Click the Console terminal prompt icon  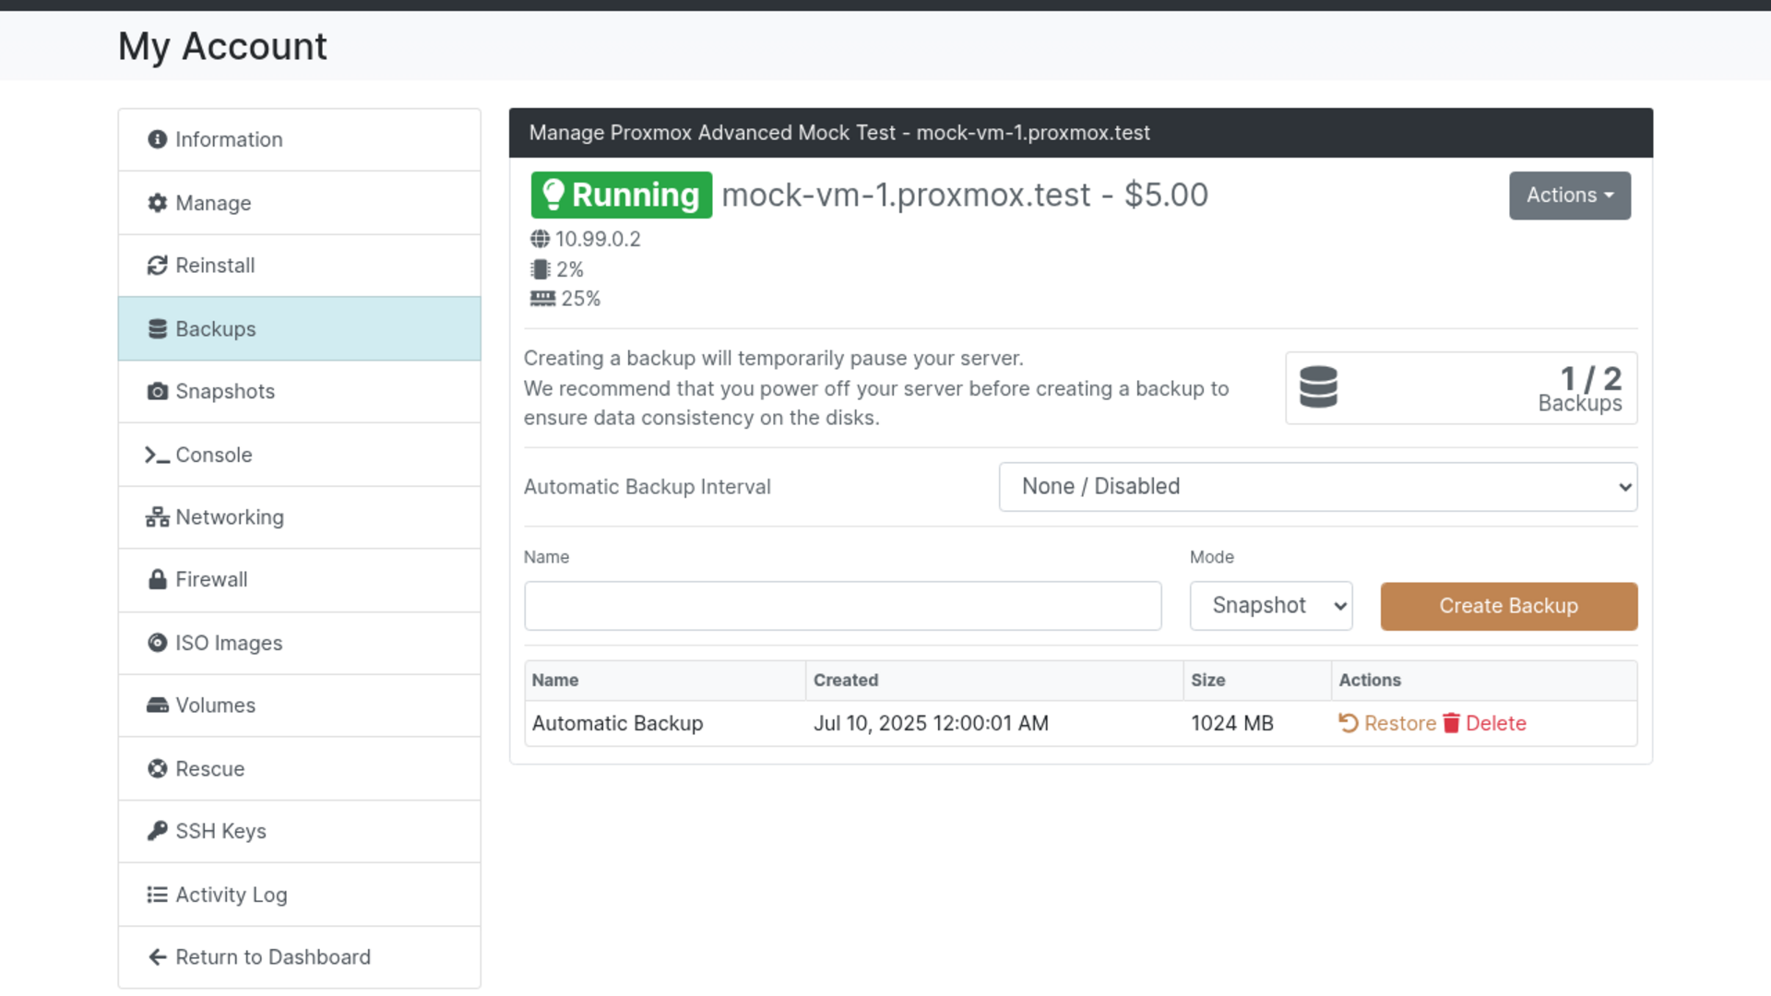pyautogui.click(x=157, y=455)
